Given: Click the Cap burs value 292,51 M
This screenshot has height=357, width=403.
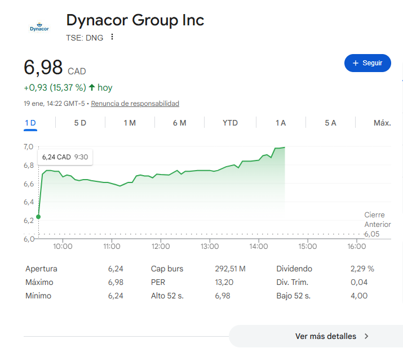Looking at the screenshot, I should click(x=231, y=269).
